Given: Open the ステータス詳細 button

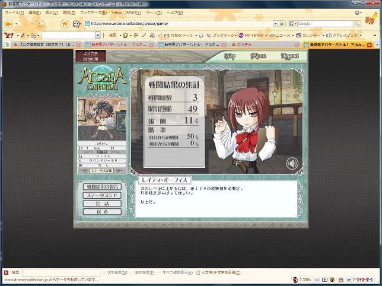Looking at the screenshot, I should pos(101,170).
